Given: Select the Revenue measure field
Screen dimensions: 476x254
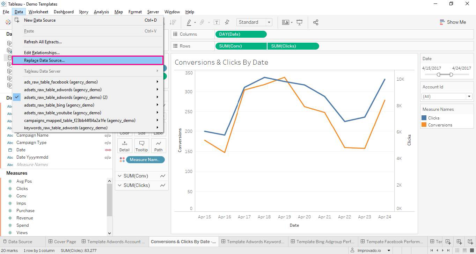Looking at the screenshot, I should point(25,218).
